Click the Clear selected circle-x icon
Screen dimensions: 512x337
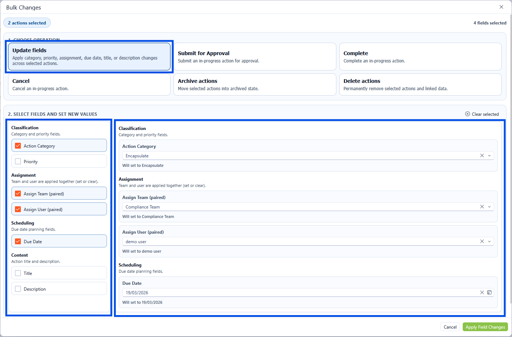coord(467,114)
